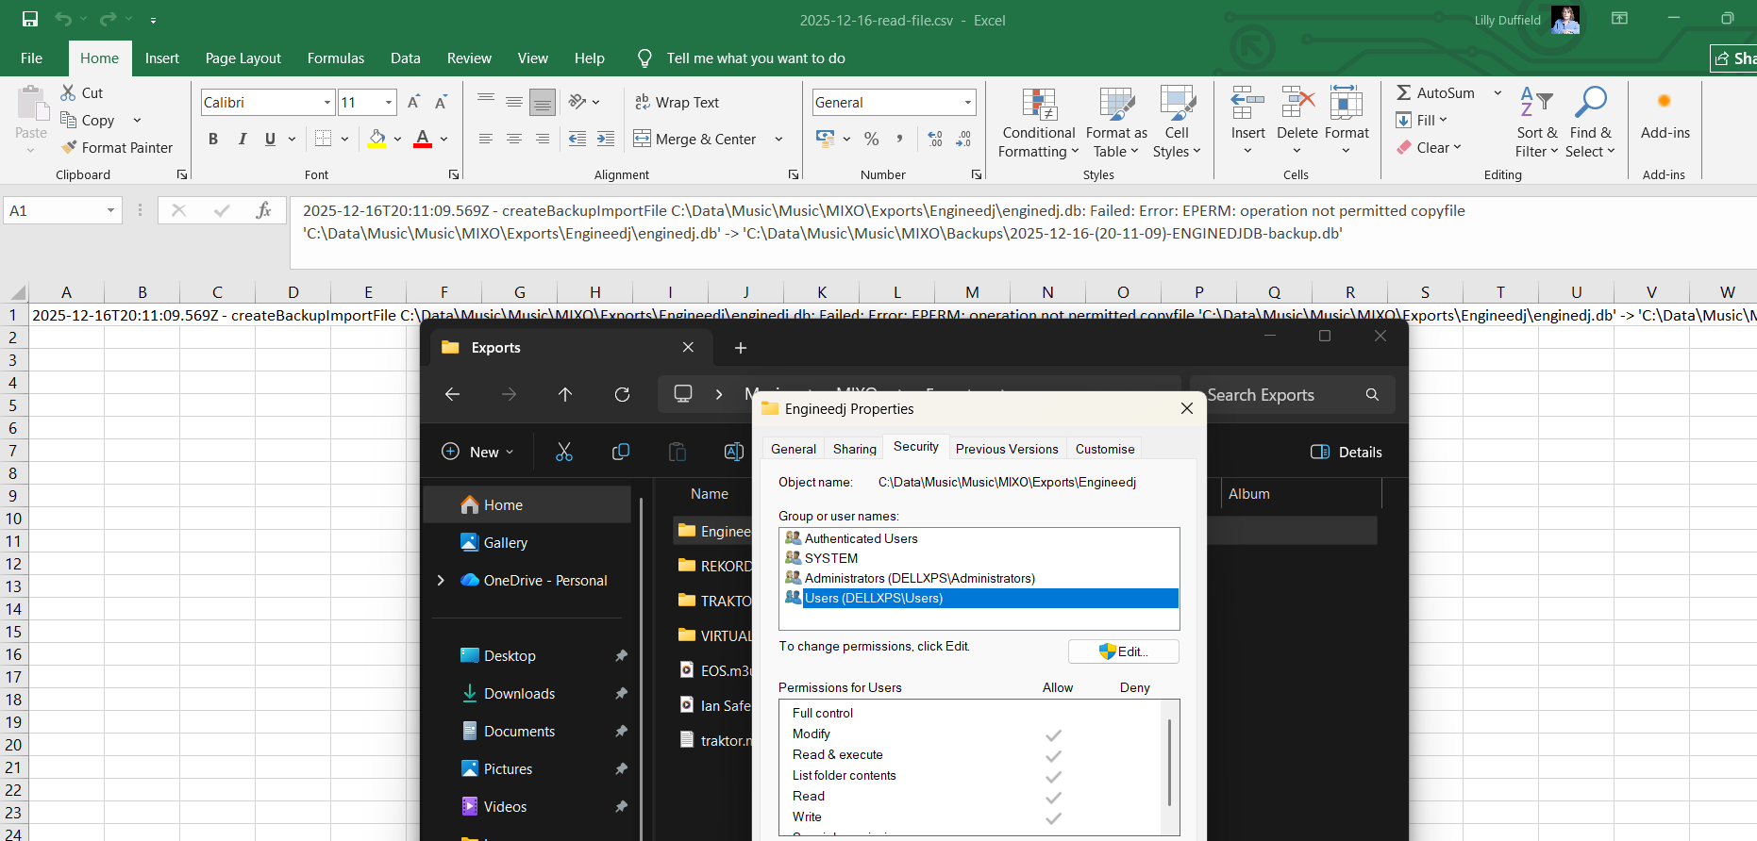Open Sort & Filter menu
The height and width of the screenshot is (841, 1757).
point(1537,124)
